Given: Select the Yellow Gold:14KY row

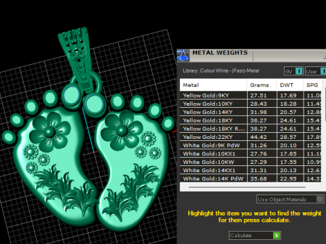Looking at the screenshot, I should 251,112.
